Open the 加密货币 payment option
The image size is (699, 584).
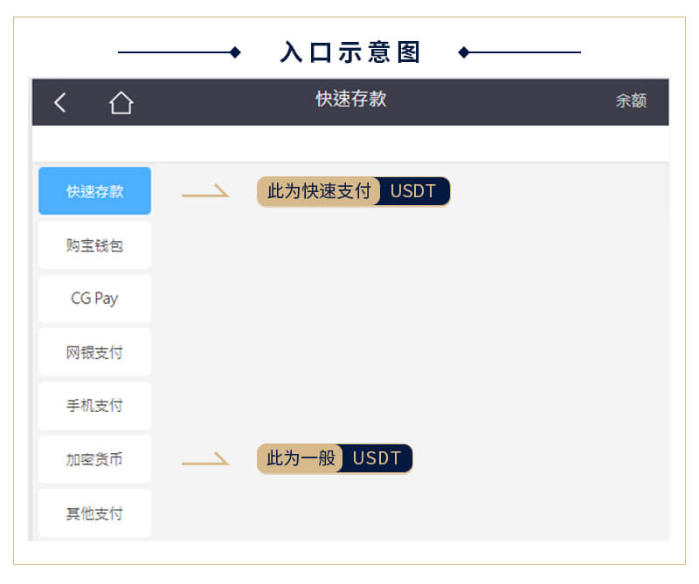click(x=95, y=459)
